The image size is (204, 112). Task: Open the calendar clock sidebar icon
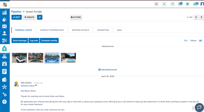(x=5, y=64)
